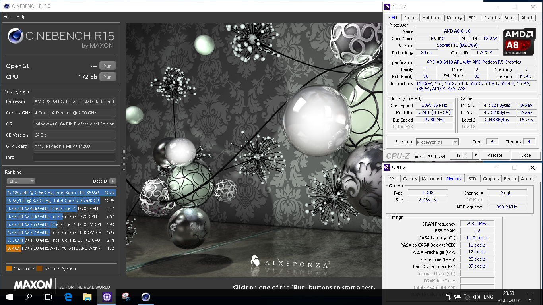Screen dimensions: 543x305
Task: Switch to Graphics tab in lower CPU-Z
Action: coord(491,179)
